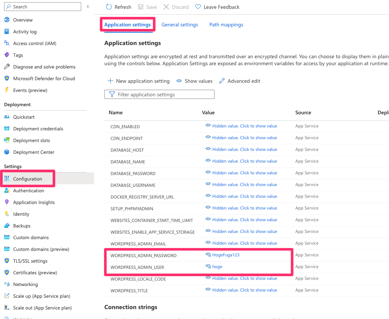Click the Discard button in the toolbar
Image resolution: width=389 pixels, height=319 pixels.
click(176, 7)
